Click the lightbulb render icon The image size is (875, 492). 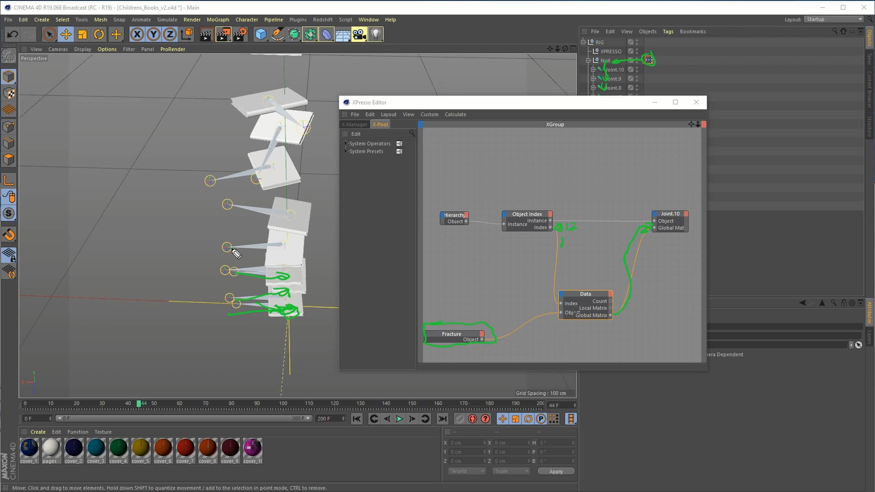click(x=375, y=34)
